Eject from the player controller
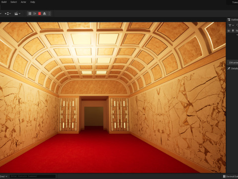Viewport: 238px width, 179px height. 44,13
